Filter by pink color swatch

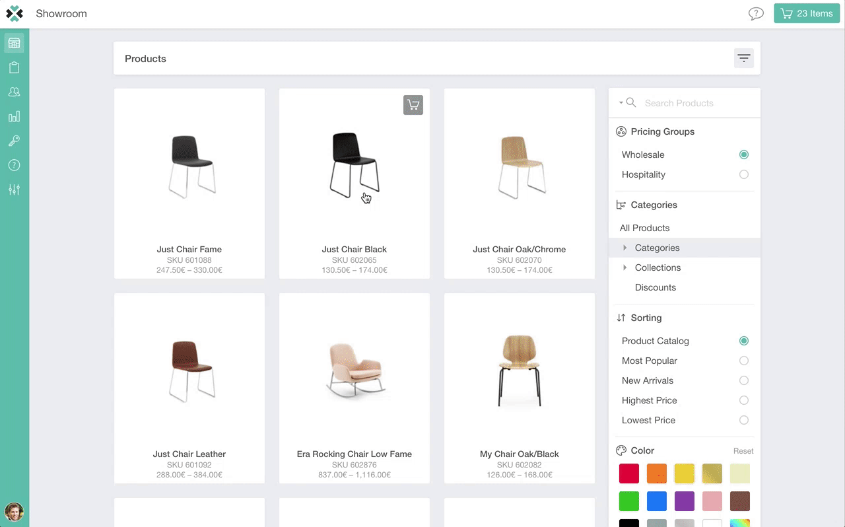[x=712, y=501]
